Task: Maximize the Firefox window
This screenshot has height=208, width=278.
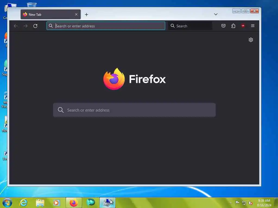Action: pyautogui.click(x=245, y=11)
